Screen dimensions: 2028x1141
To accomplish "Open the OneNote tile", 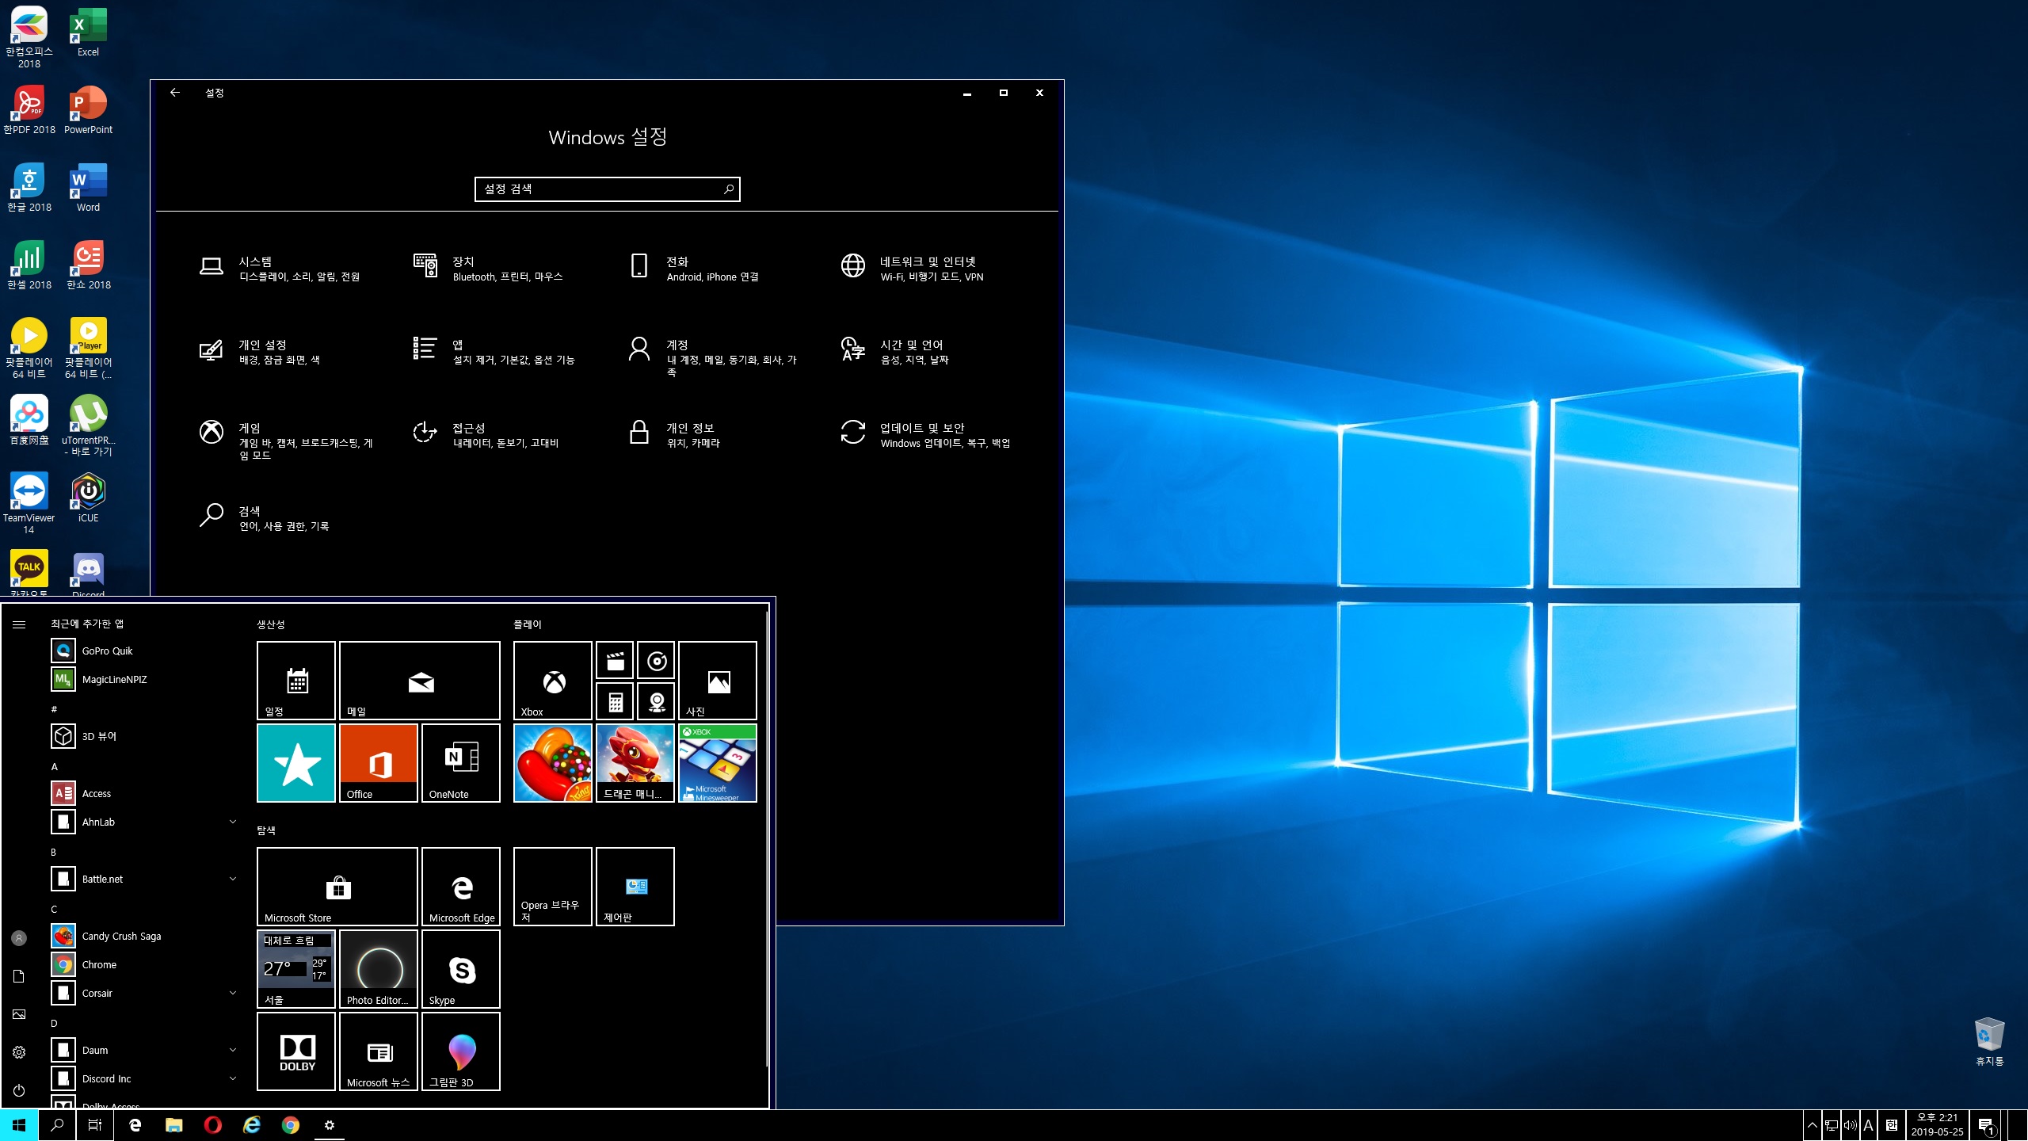I will tap(461, 763).
